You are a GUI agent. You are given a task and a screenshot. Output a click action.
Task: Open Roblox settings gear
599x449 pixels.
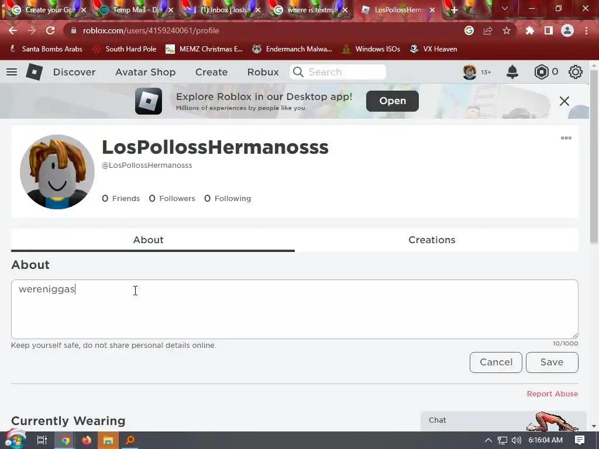576,72
